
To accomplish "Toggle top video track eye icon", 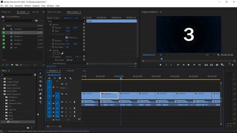I will pos(66,84).
